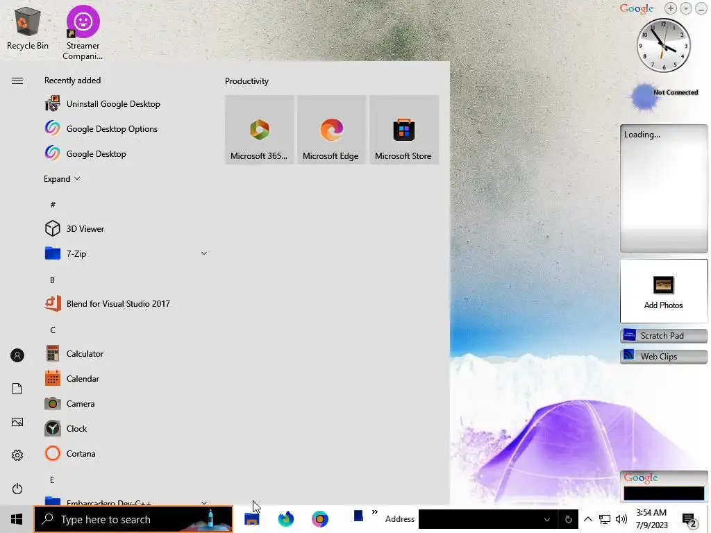The width and height of the screenshot is (711, 533).
Task: Launch Google Desktop from Recently added
Action: [126, 153]
